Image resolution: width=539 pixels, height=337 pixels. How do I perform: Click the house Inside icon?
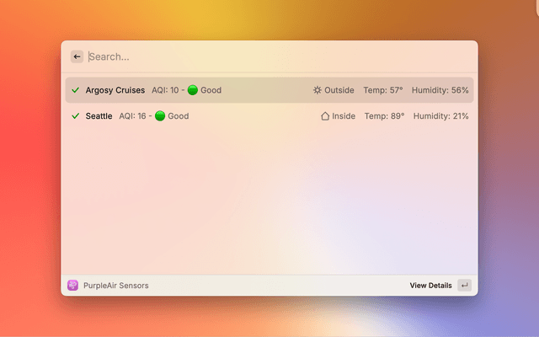[x=325, y=116]
